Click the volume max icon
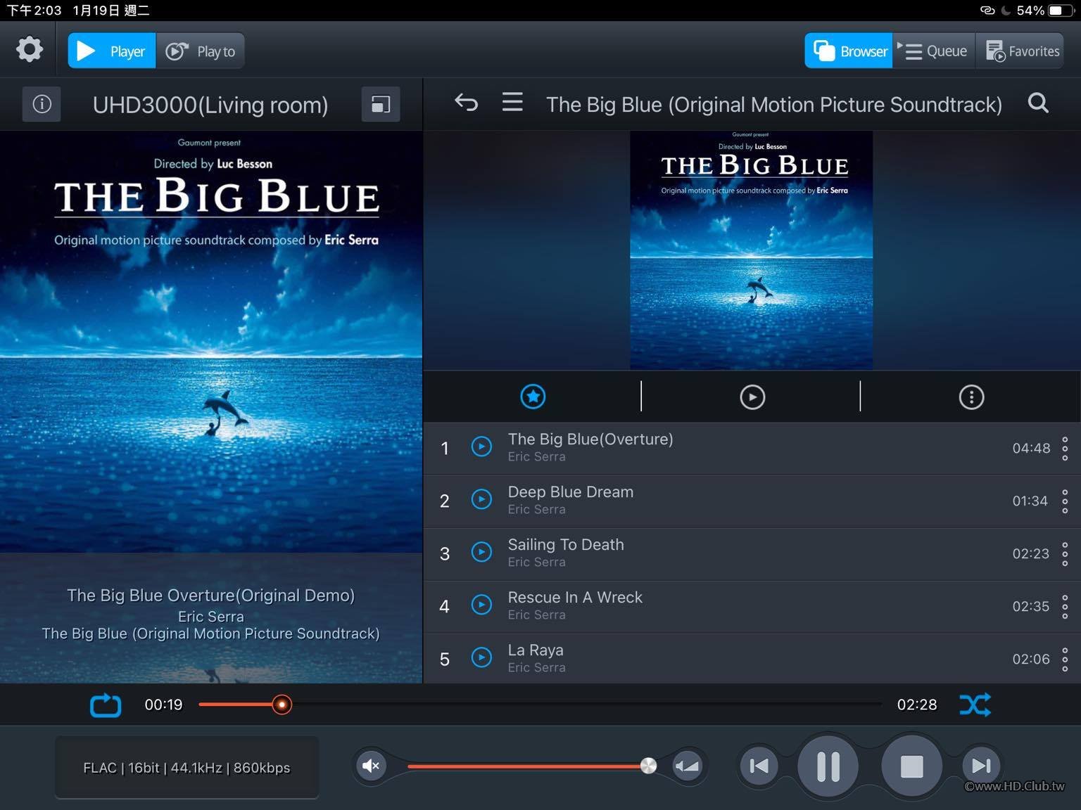 [687, 766]
